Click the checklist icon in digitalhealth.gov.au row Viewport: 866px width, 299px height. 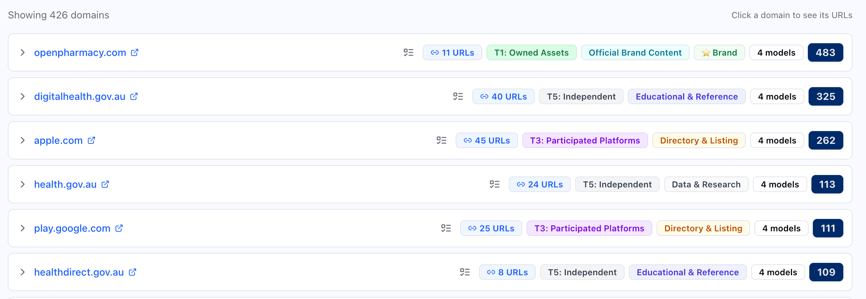coord(458,96)
